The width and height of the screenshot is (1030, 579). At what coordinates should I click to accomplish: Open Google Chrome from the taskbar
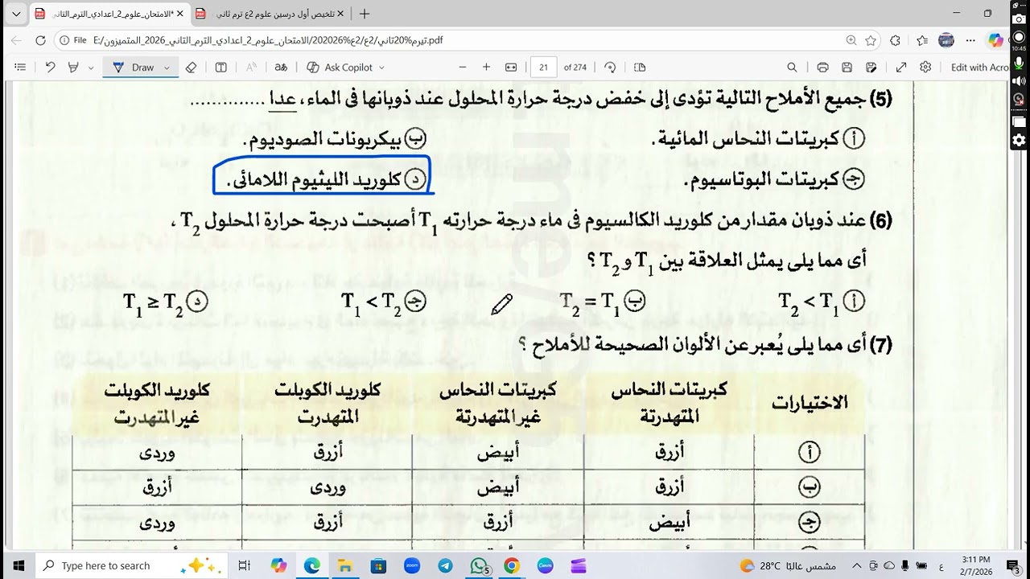pos(512,565)
